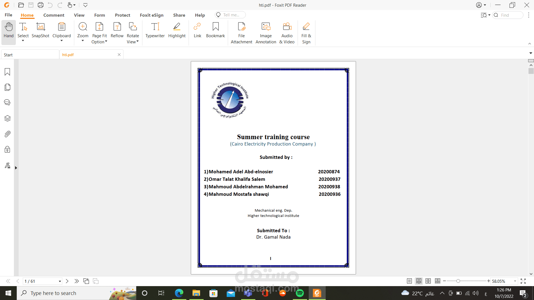
Task: Open the Clipboard tool
Action: click(x=61, y=30)
